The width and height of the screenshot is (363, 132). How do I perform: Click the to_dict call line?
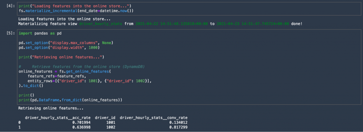click(29, 85)
